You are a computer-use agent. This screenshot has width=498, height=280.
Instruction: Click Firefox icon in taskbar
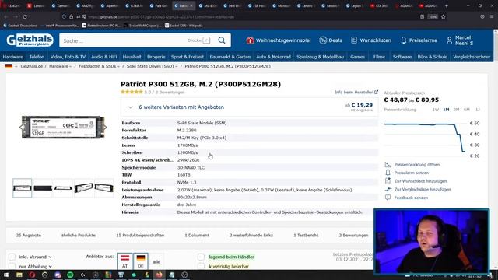159,275
